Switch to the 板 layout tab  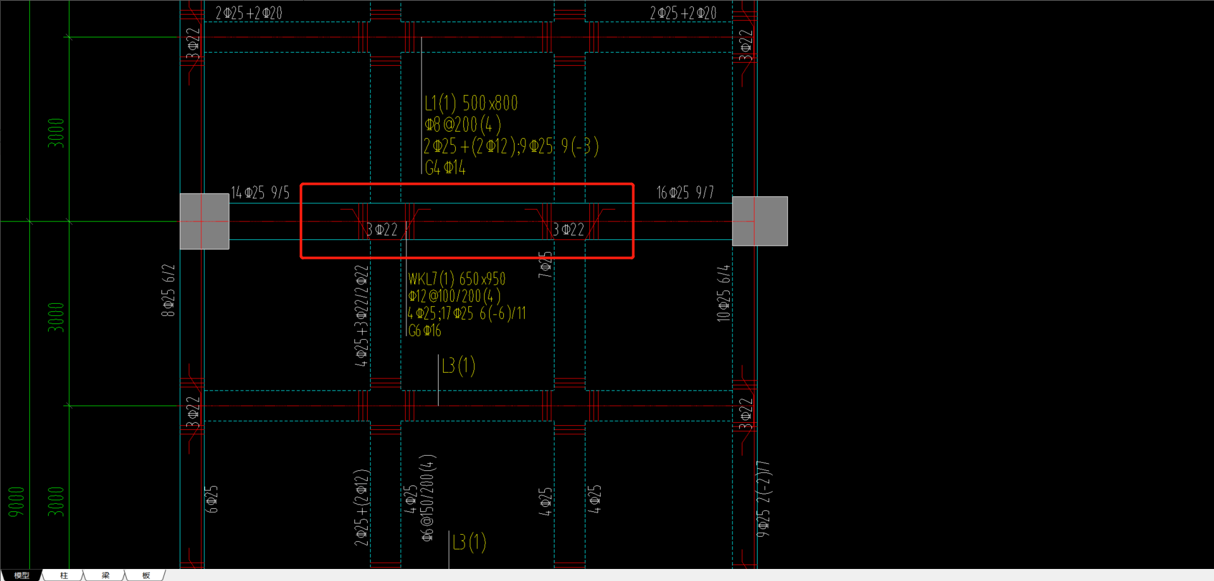(146, 575)
